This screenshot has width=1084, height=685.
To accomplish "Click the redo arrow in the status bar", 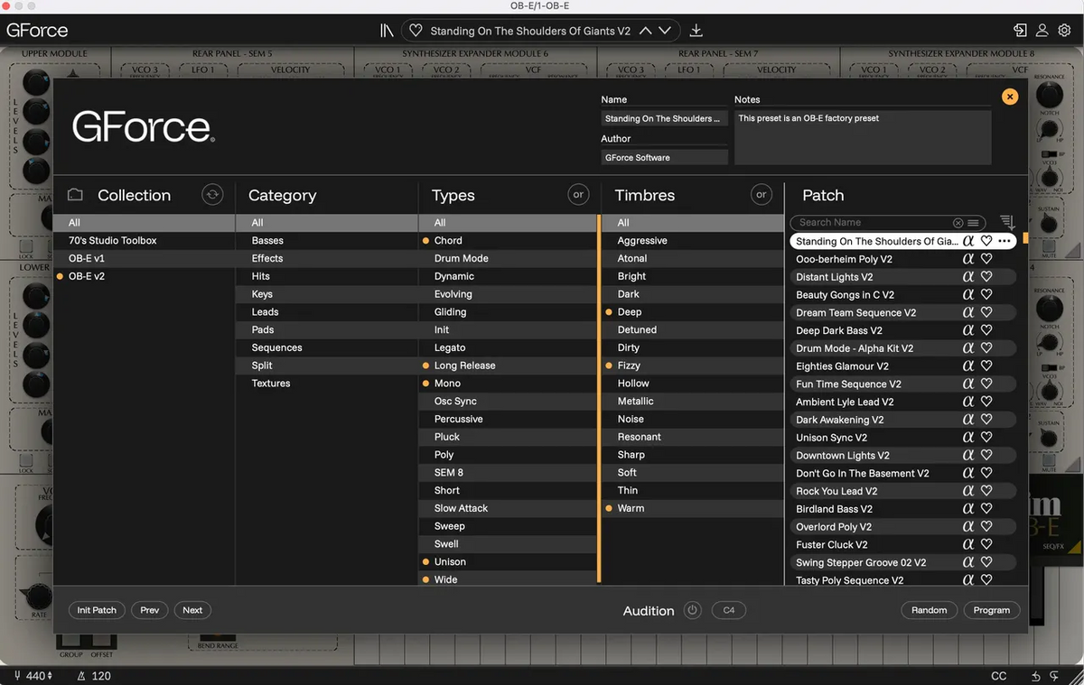I will [1054, 676].
